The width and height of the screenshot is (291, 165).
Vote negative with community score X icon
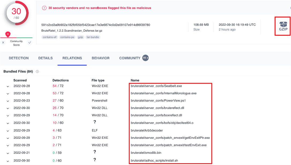[x=3, y=43]
